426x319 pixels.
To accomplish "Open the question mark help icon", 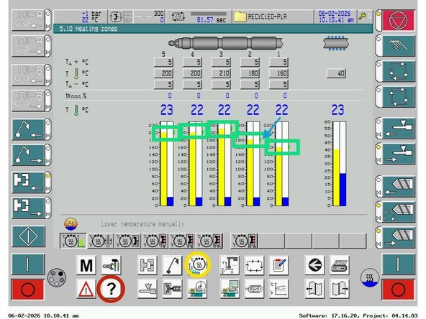I will pos(111,289).
